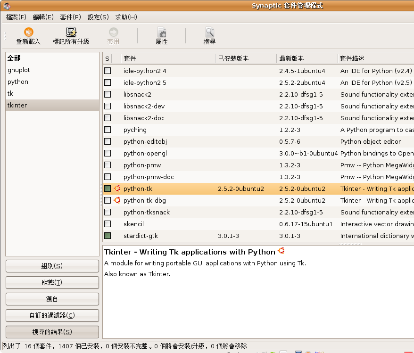Click Mark All Upgrades (標記所有升級) icon
414x353 pixels.
(71, 32)
